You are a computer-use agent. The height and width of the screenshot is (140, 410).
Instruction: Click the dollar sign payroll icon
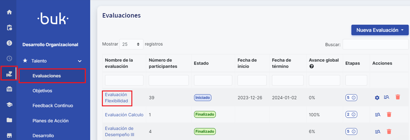(9, 43)
